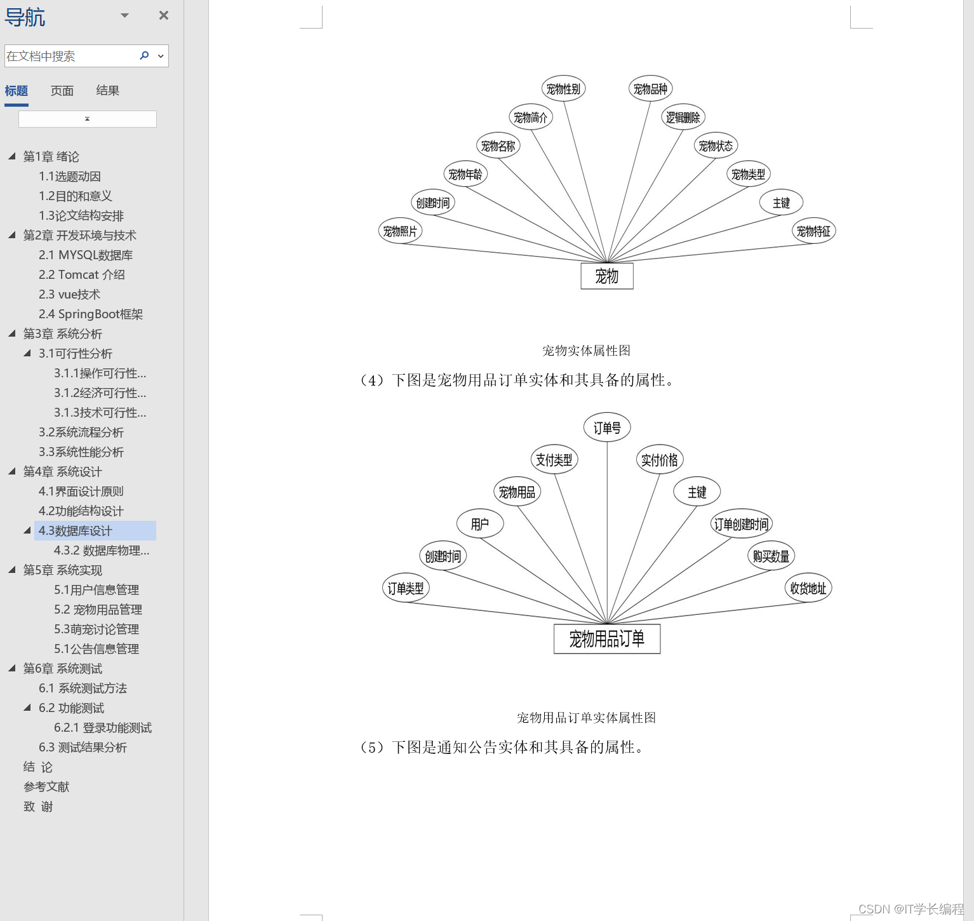Open navigation pane options dropdown arrow
Screen dimensions: 974x921
coord(124,15)
